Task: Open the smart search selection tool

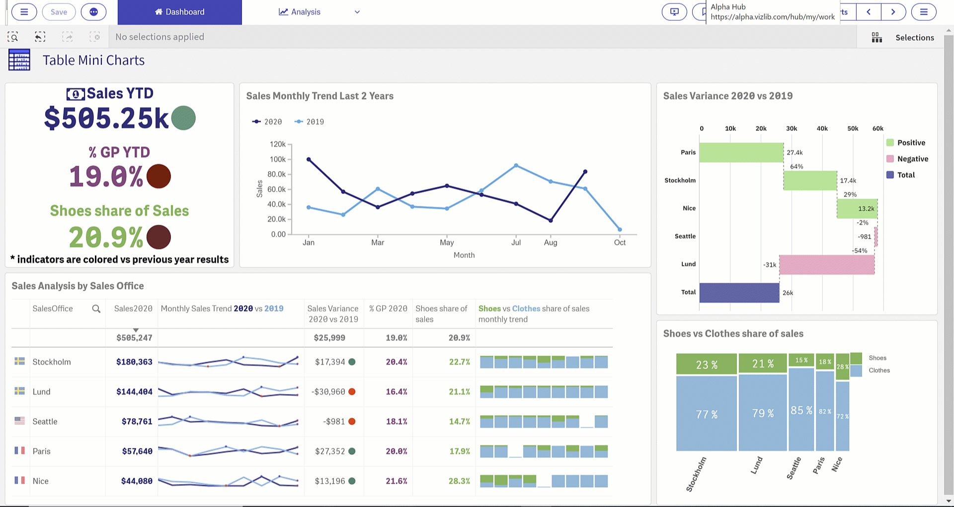Action: pos(13,37)
